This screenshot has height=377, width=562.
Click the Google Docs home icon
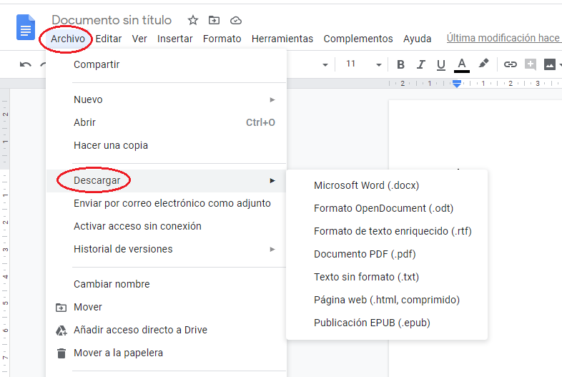(26, 29)
